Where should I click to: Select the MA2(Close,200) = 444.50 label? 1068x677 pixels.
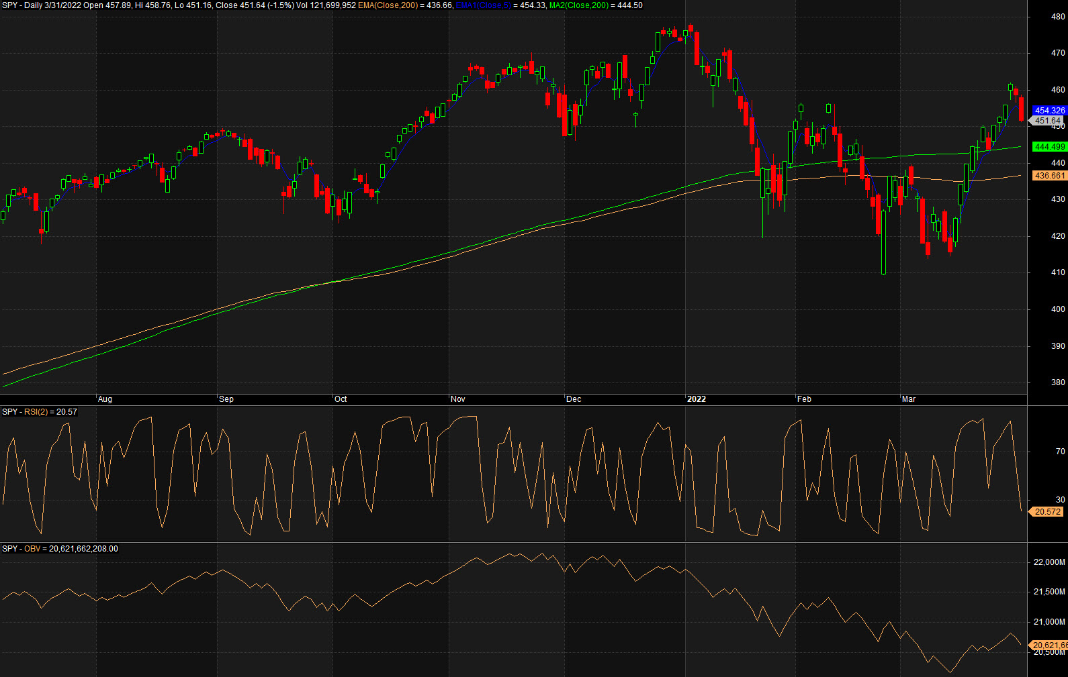click(596, 5)
